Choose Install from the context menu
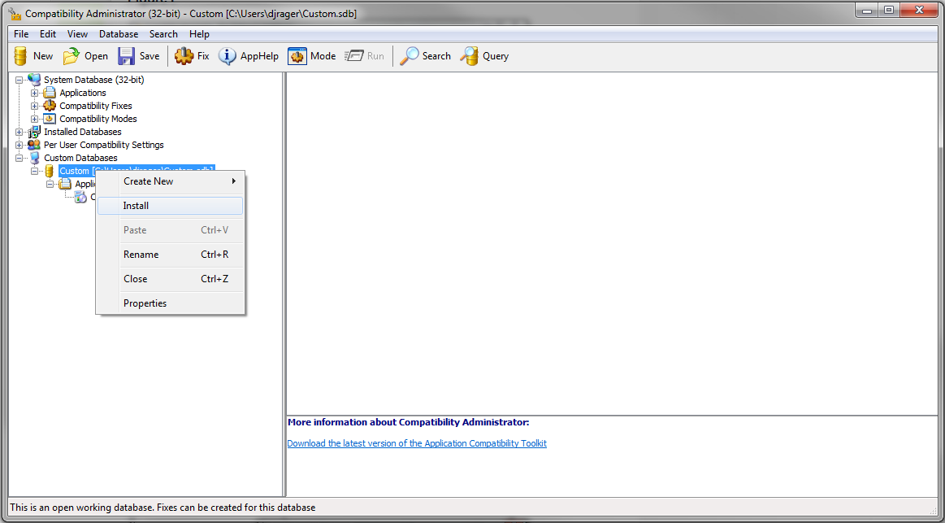The height and width of the screenshot is (523, 945). (x=170, y=206)
